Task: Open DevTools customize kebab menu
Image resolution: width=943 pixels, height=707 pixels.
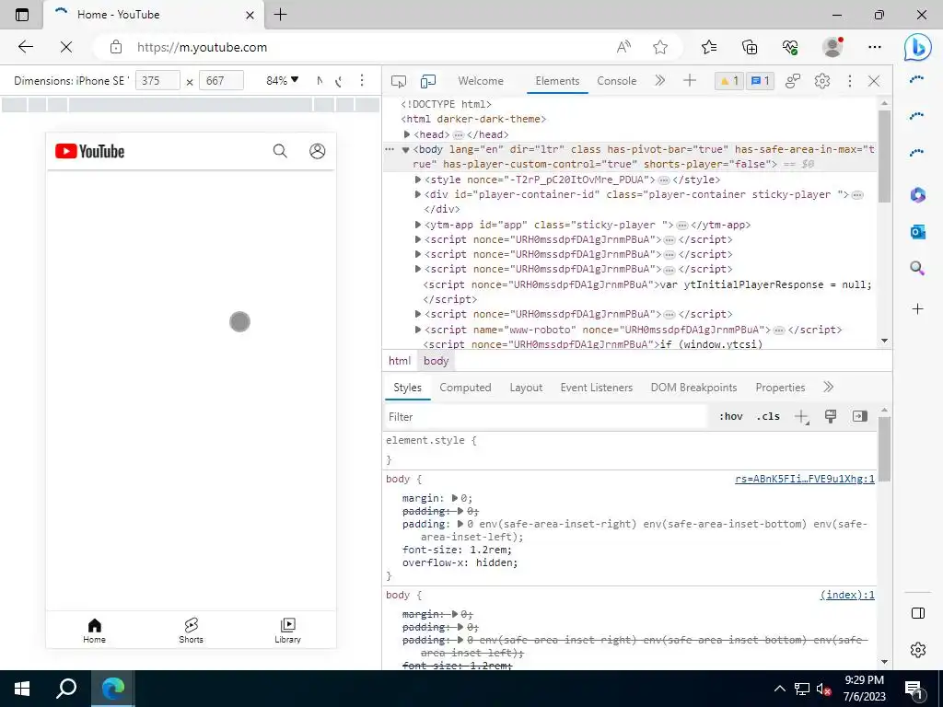Action: click(849, 81)
